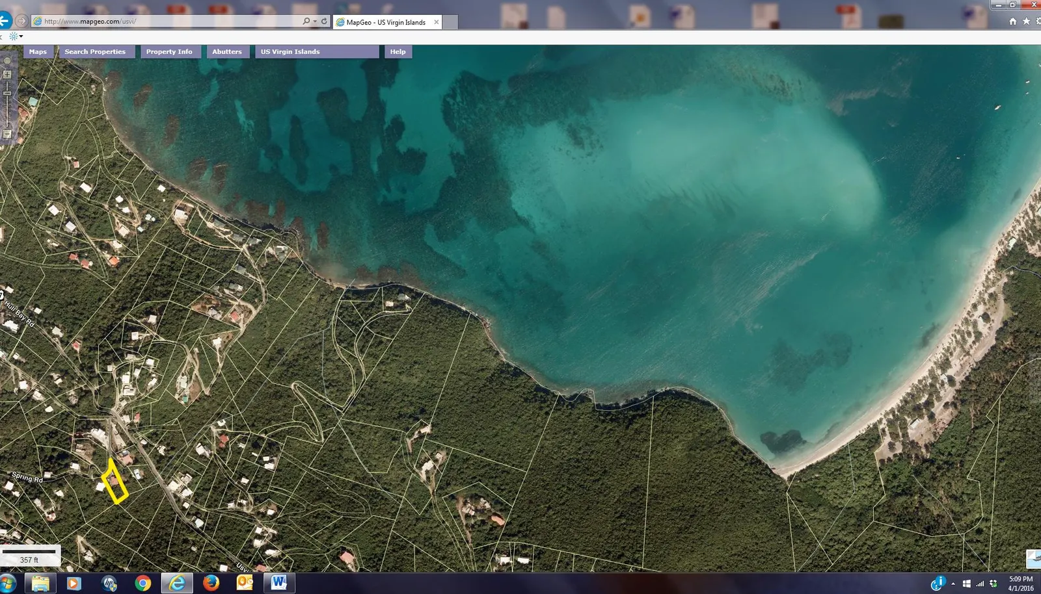Click the Property Info button
Viewport: 1041px width, 594px height.
(x=169, y=52)
